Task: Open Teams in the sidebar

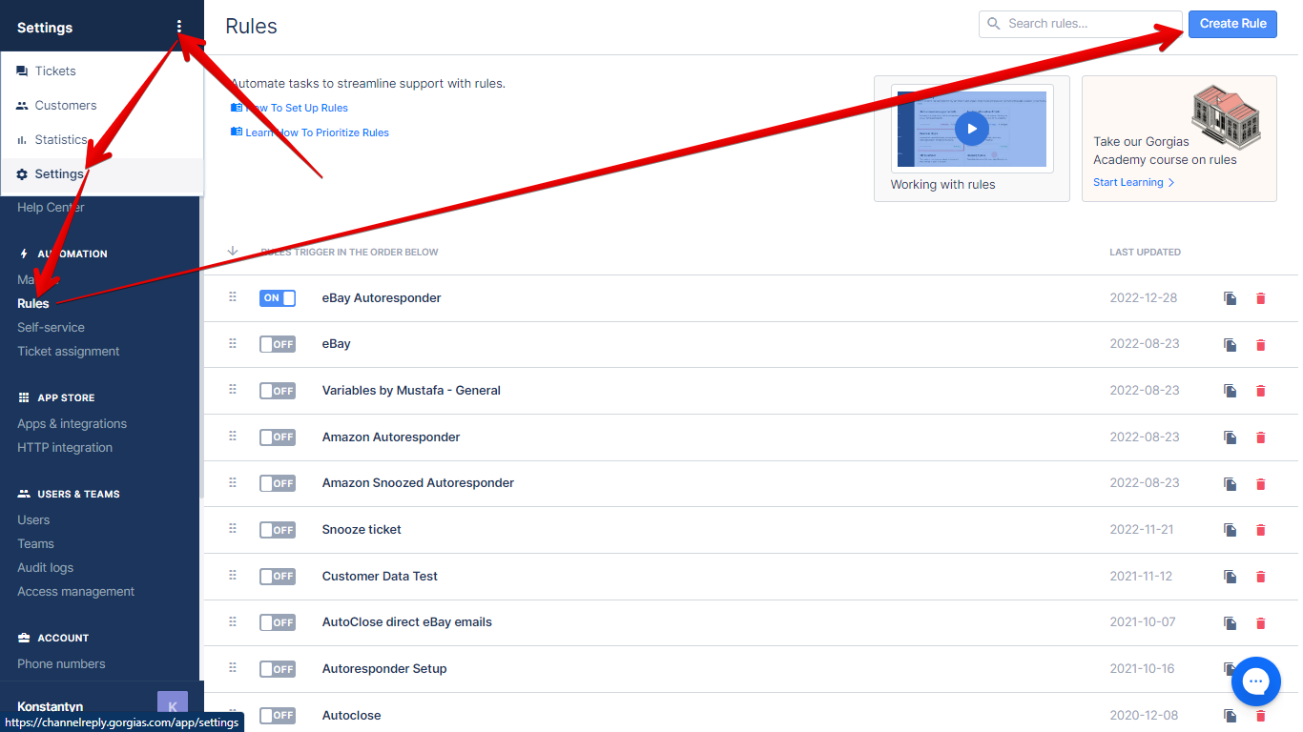Action: click(35, 543)
